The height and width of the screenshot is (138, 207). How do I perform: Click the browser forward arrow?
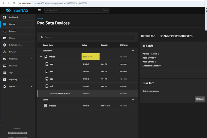click(x=9, y=3)
